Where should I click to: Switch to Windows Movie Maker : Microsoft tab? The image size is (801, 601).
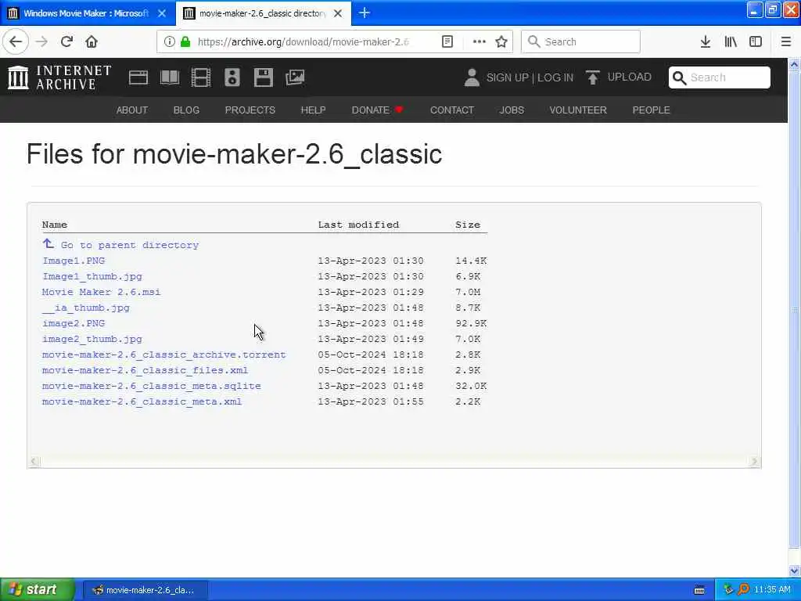point(86,13)
